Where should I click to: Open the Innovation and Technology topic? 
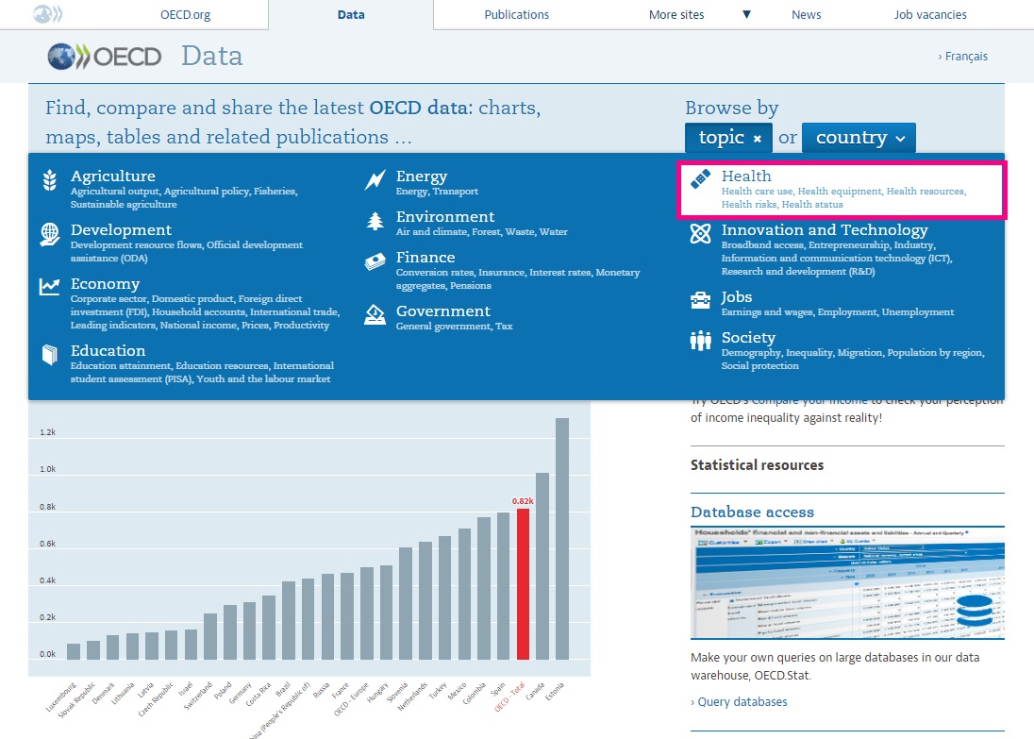825,230
